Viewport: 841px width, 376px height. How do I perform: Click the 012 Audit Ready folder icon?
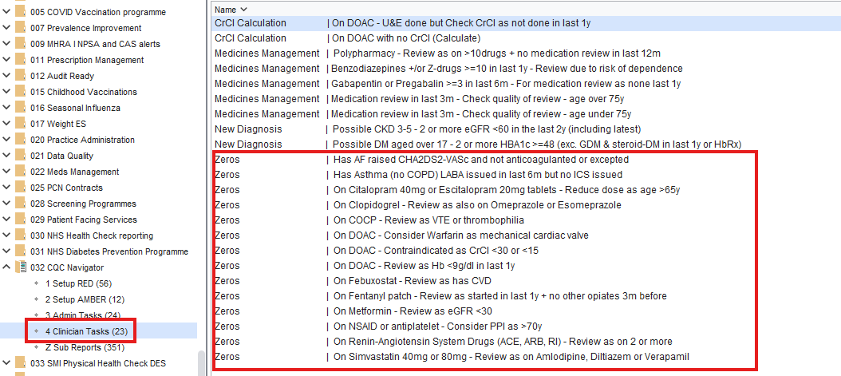click(x=19, y=76)
